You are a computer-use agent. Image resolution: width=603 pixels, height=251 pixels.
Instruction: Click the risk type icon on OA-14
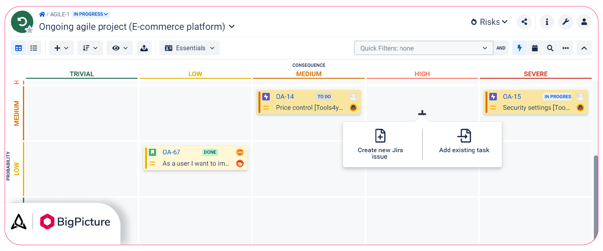266,97
